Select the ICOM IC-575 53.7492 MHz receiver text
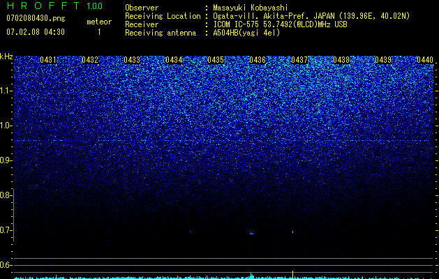Screen dimensions: 439x279 click(280, 24)
